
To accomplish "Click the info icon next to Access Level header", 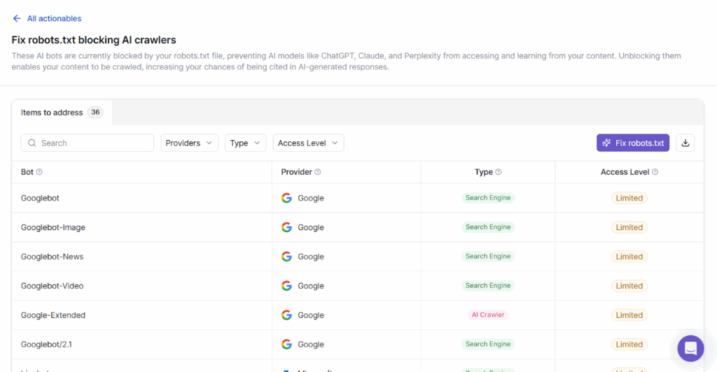I will 655,172.
